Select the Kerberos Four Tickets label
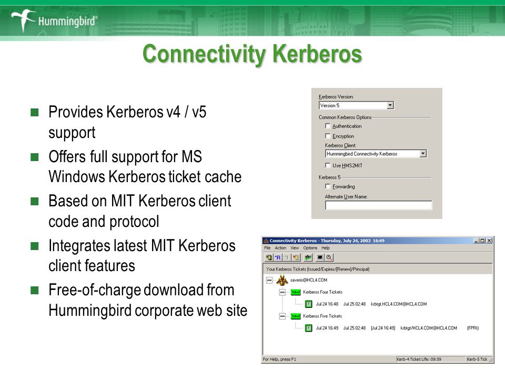Screen dimensions: 505x379 (322, 292)
